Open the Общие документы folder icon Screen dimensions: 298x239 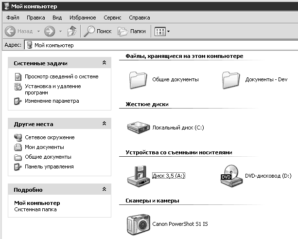point(138,79)
